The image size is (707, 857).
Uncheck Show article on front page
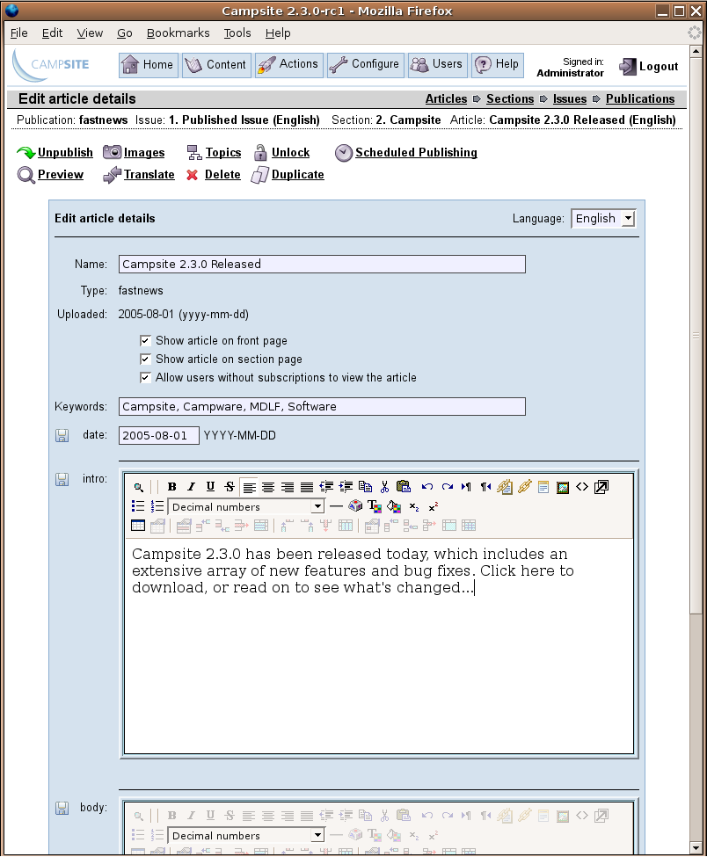(145, 341)
